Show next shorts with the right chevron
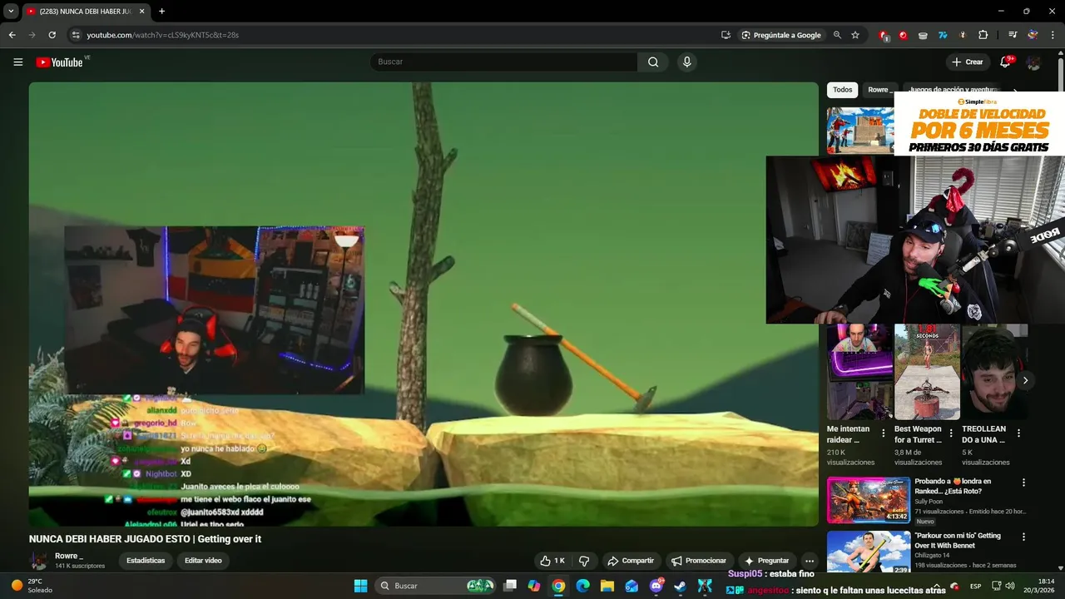Viewport: 1065px width, 599px height. coord(1025,380)
